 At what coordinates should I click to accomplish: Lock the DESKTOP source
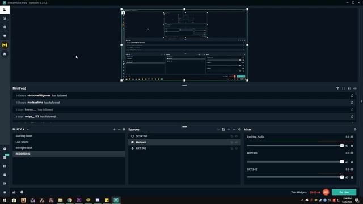[232, 136]
